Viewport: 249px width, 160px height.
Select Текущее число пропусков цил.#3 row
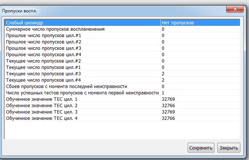point(122,73)
